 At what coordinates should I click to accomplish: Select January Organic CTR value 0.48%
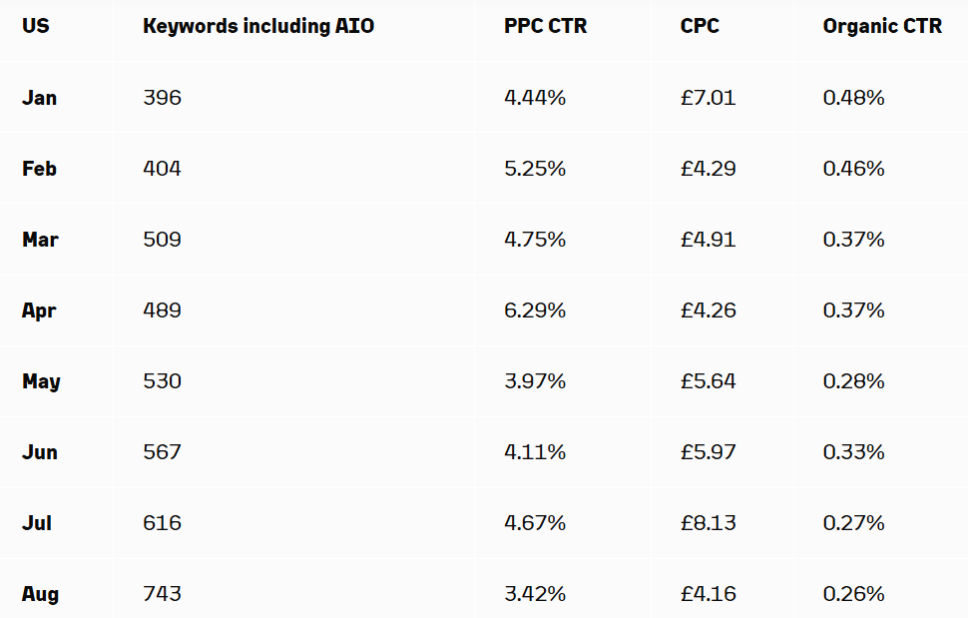pyautogui.click(x=853, y=98)
